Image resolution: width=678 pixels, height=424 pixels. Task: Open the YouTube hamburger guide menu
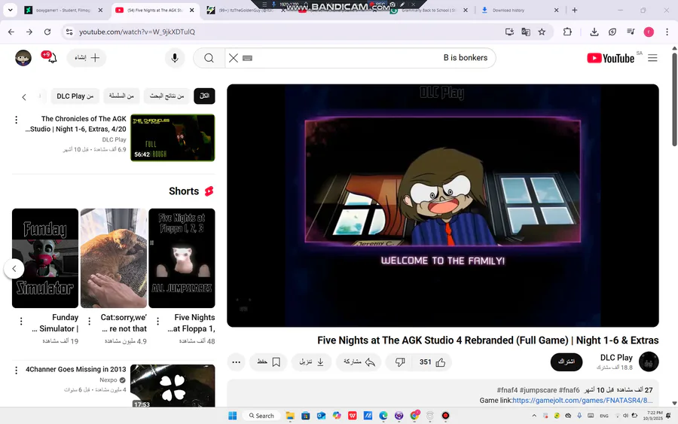652,58
